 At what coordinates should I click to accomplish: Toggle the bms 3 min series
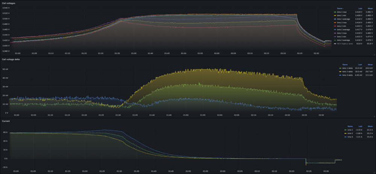point(342,37)
